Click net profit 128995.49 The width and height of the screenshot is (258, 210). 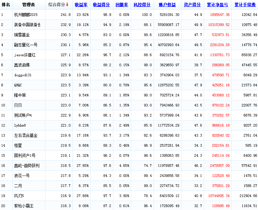221,206
